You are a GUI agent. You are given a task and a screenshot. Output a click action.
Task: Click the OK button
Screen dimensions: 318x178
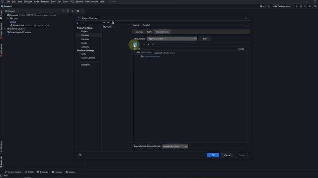[x=213, y=155]
